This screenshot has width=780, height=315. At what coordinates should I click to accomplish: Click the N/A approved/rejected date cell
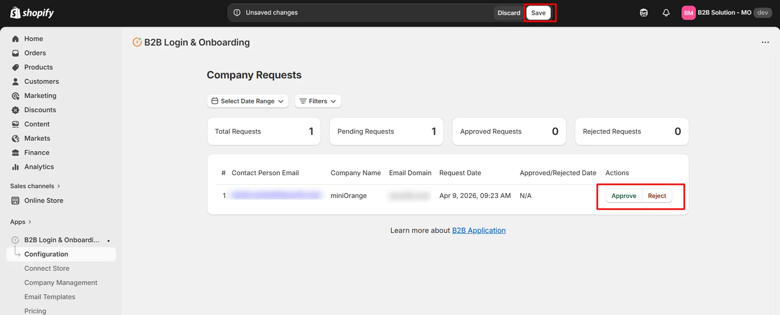point(526,196)
